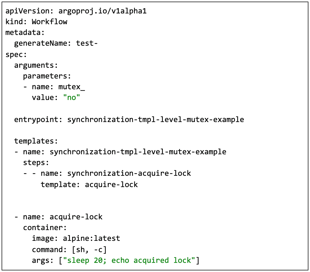The width and height of the screenshot is (310, 272).
Task: Click the mutex_ parameter name
Action: pos(72,87)
